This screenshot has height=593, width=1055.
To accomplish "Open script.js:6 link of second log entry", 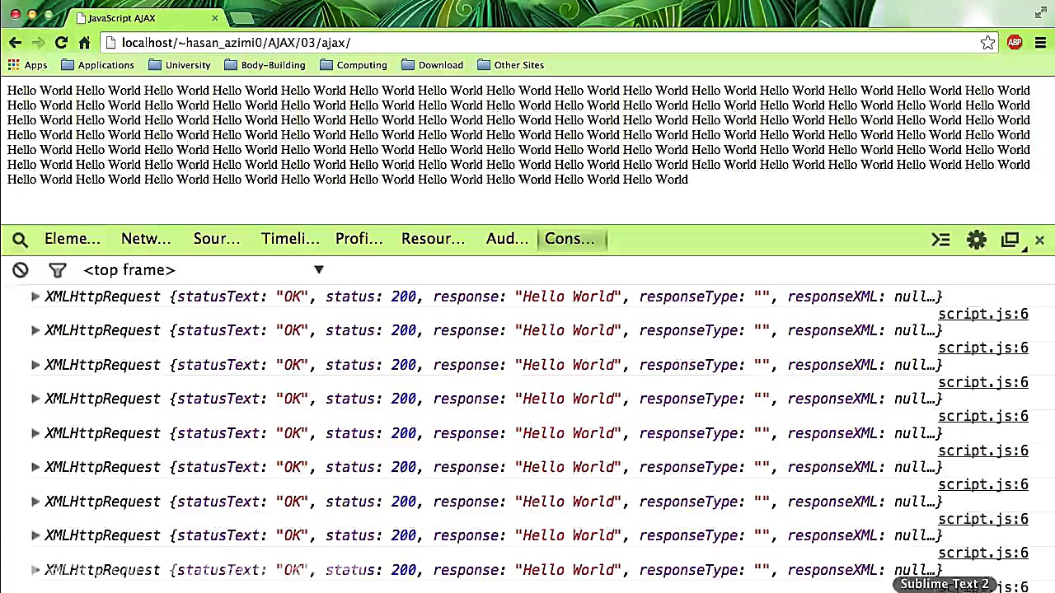I will 983,348.
